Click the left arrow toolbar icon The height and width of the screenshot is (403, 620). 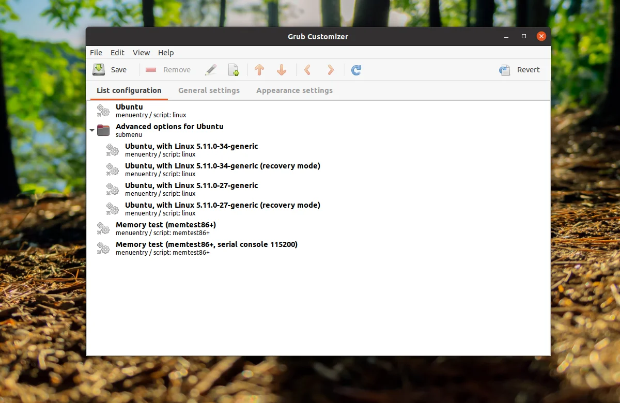(308, 70)
